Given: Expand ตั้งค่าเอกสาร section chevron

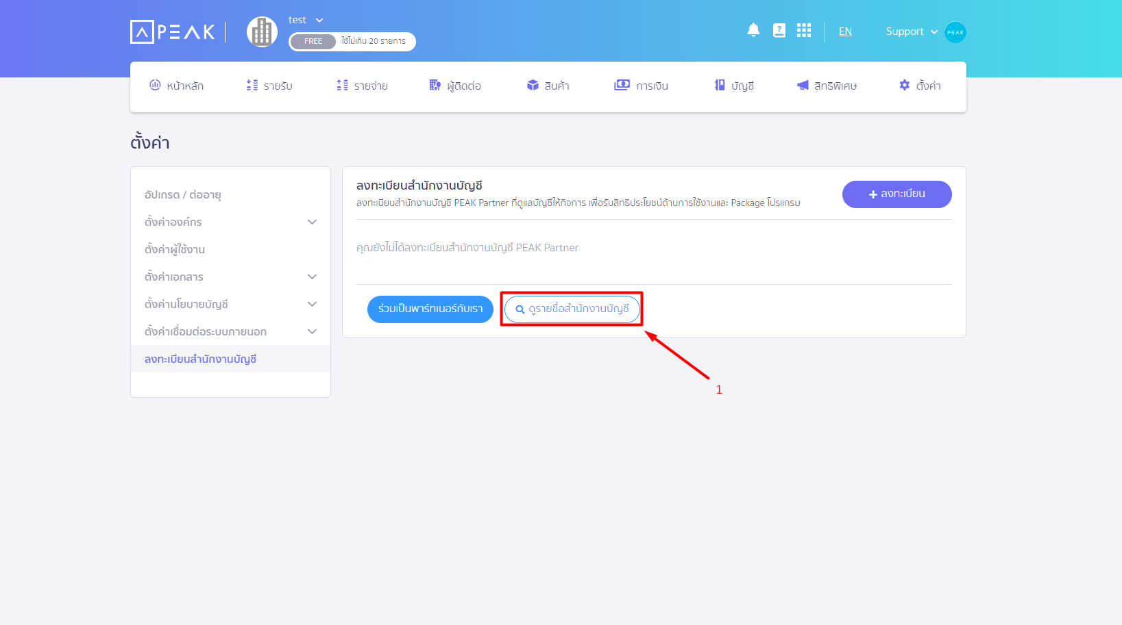Looking at the screenshot, I should coord(313,277).
